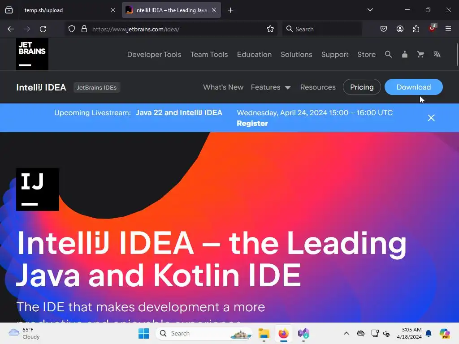The image size is (459, 344).
Task: Open Developer Tools menu
Action: (x=154, y=54)
